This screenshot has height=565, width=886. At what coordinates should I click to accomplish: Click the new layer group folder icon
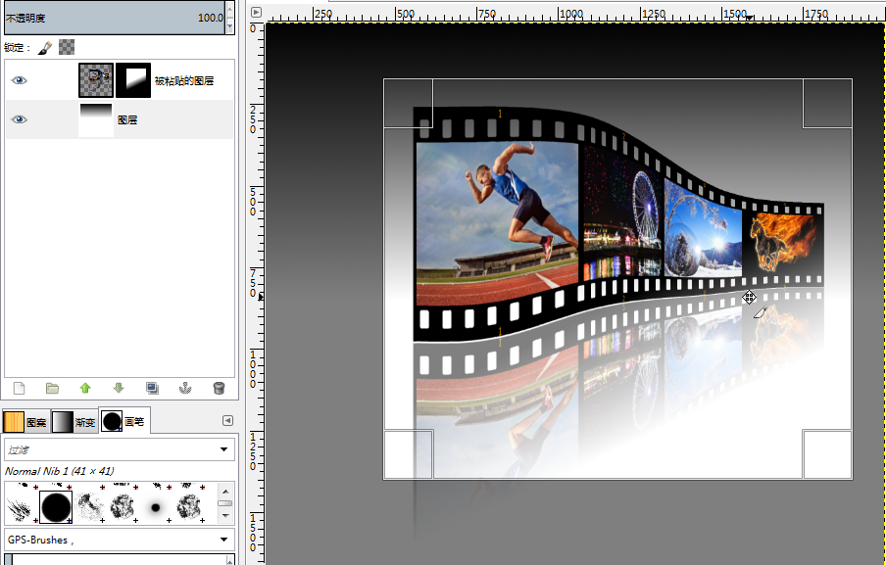click(x=52, y=389)
